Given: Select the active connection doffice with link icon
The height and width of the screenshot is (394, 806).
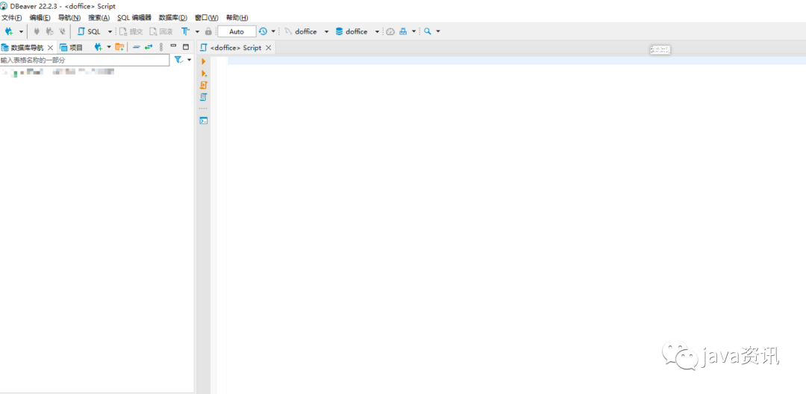Looking at the screenshot, I should 301,31.
